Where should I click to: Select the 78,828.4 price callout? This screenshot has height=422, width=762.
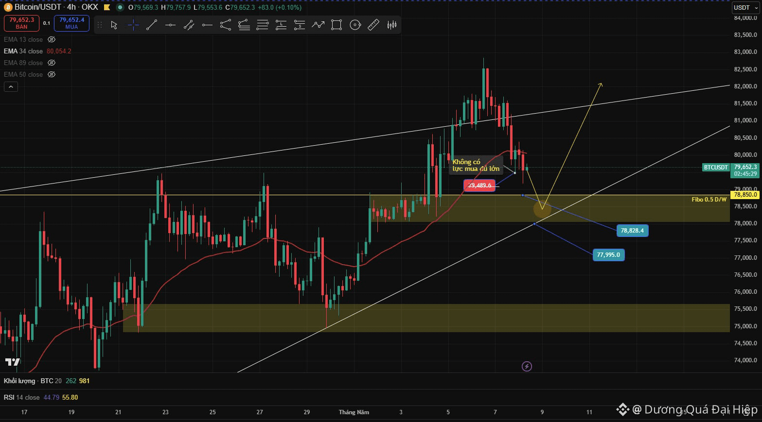pos(632,230)
